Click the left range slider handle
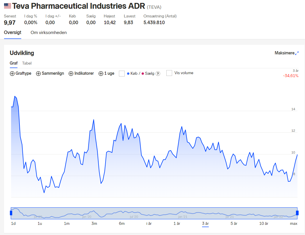The height and width of the screenshot is (235, 305). [x=11, y=213]
